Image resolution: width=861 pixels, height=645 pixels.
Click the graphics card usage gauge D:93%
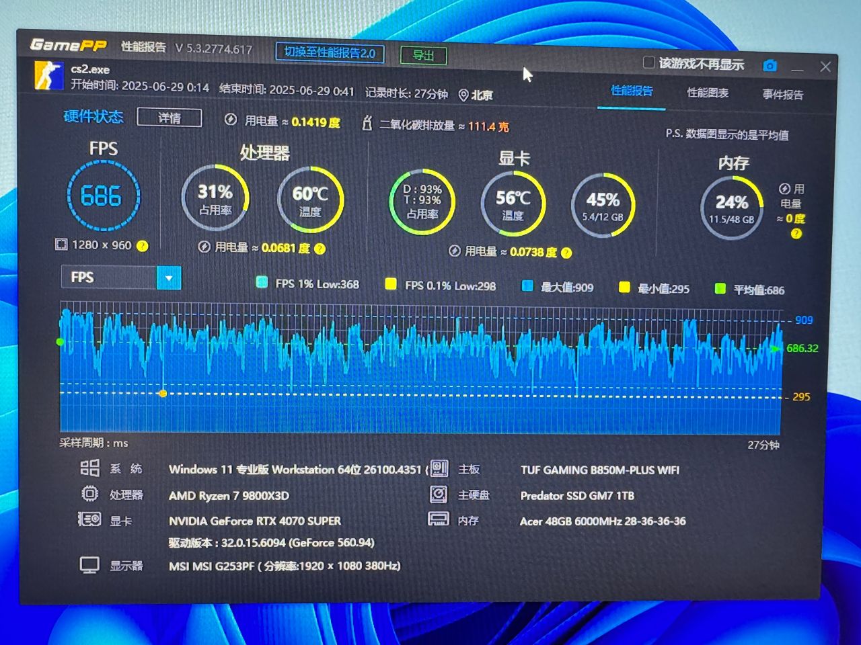coord(422,202)
